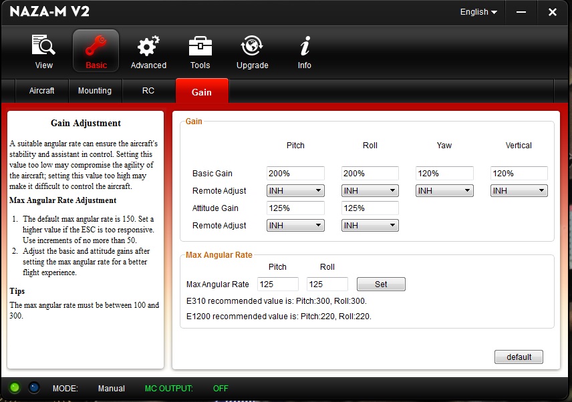Viewport: 572px width, 402px height.
Task: Click the Max Angular Rate Adjustment heading
Action: (x=63, y=200)
